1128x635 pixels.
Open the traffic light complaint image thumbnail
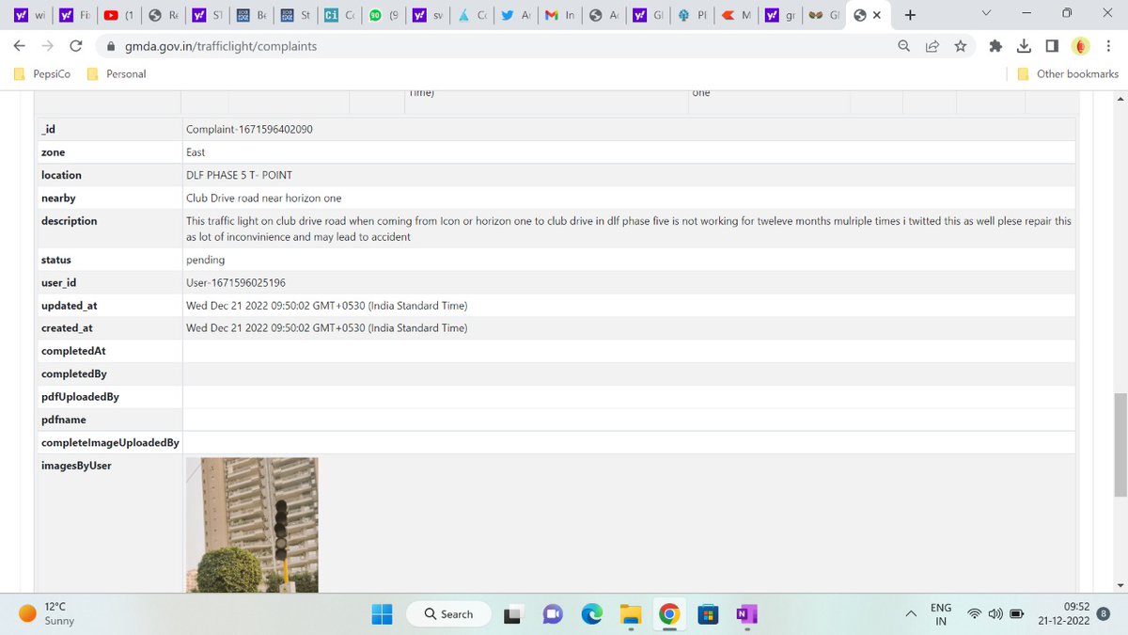[252, 525]
